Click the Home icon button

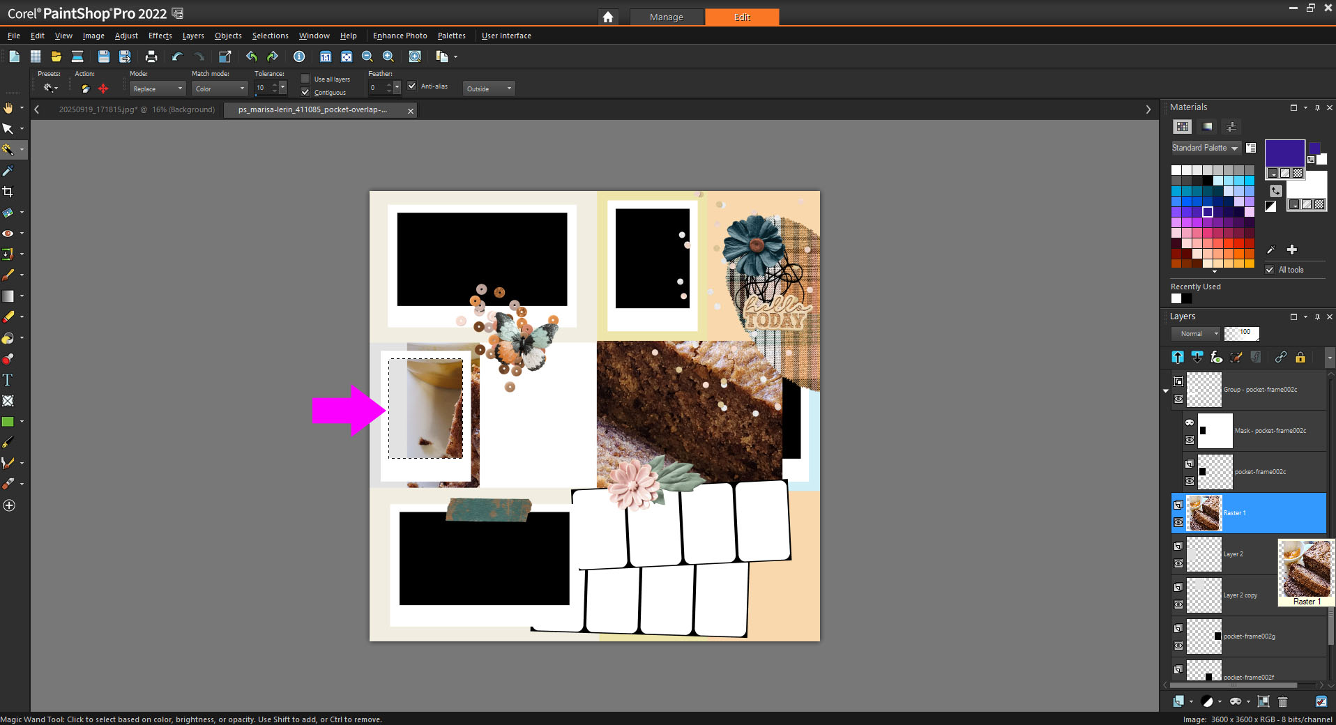(x=608, y=17)
